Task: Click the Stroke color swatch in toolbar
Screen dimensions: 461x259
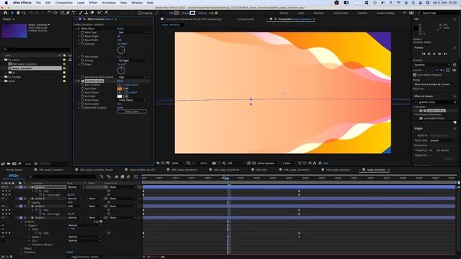Action: [192, 13]
